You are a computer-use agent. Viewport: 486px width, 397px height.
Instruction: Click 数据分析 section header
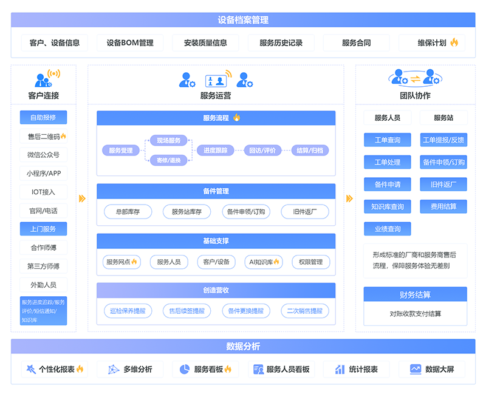coord(243,346)
